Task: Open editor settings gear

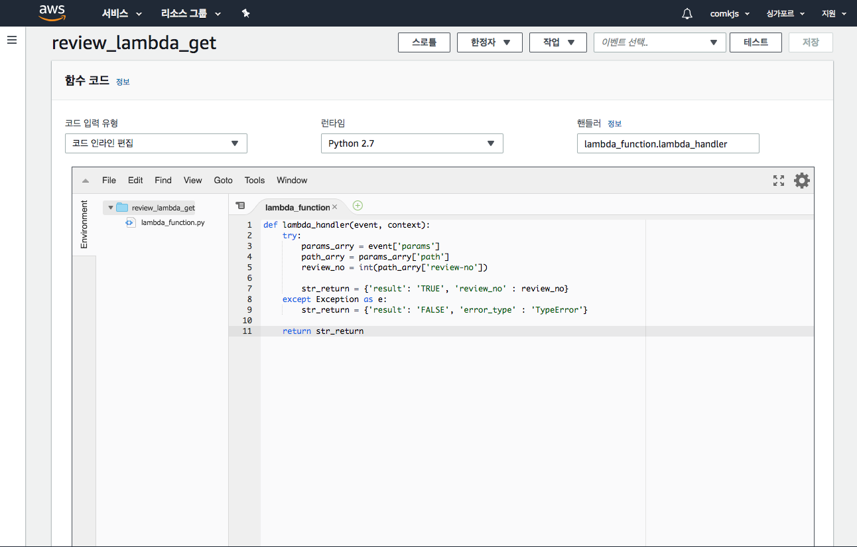Action: click(802, 181)
